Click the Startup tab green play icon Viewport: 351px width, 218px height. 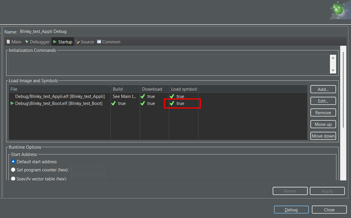[55, 42]
